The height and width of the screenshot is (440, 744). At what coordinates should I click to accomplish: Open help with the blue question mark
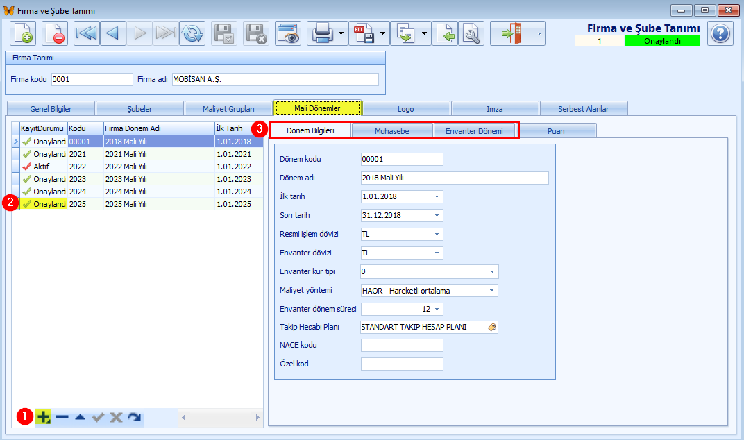tap(720, 33)
